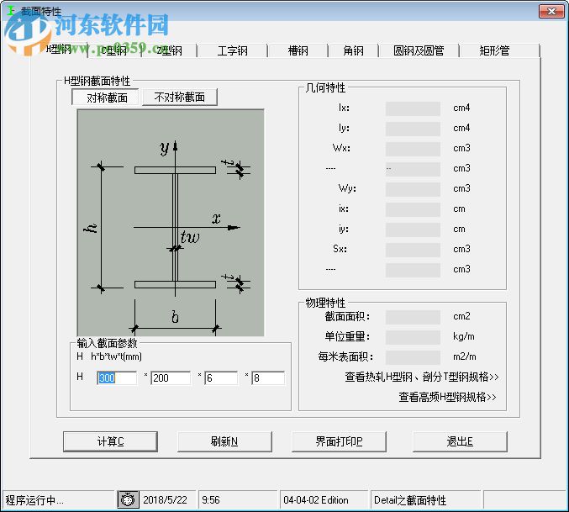The width and height of the screenshot is (569, 512).
Task: Click the 计算C button
Action: tap(110, 441)
